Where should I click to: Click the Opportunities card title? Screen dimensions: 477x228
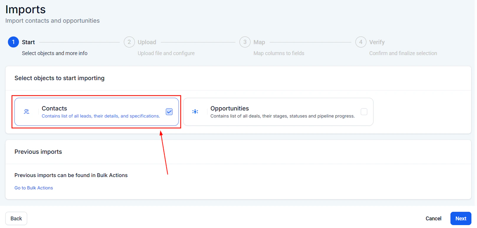230,108
